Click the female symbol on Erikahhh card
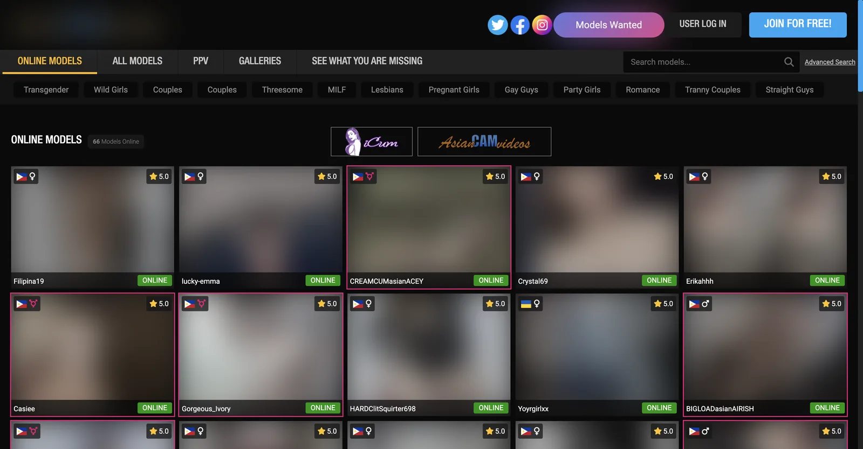The width and height of the screenshot is (863, 449). pyautogui.click(x=705, y=177)
